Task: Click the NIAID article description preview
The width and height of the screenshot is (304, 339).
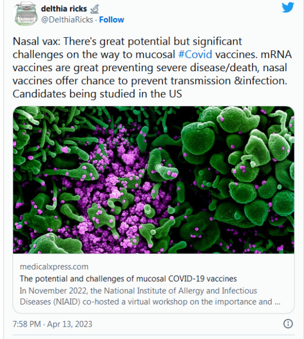Action: click(150, 296)
